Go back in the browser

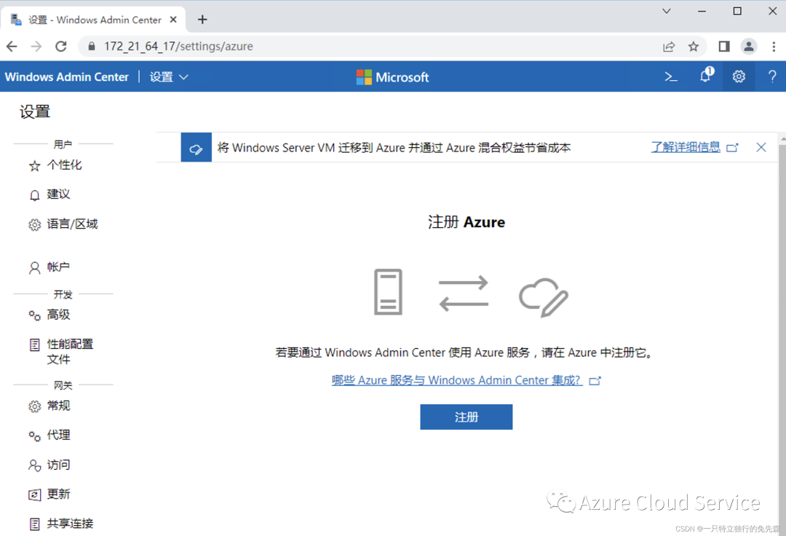[12, 47]
